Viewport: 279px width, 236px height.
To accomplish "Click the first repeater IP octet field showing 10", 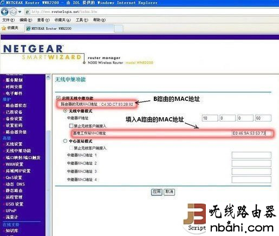I will coord(210,118).
